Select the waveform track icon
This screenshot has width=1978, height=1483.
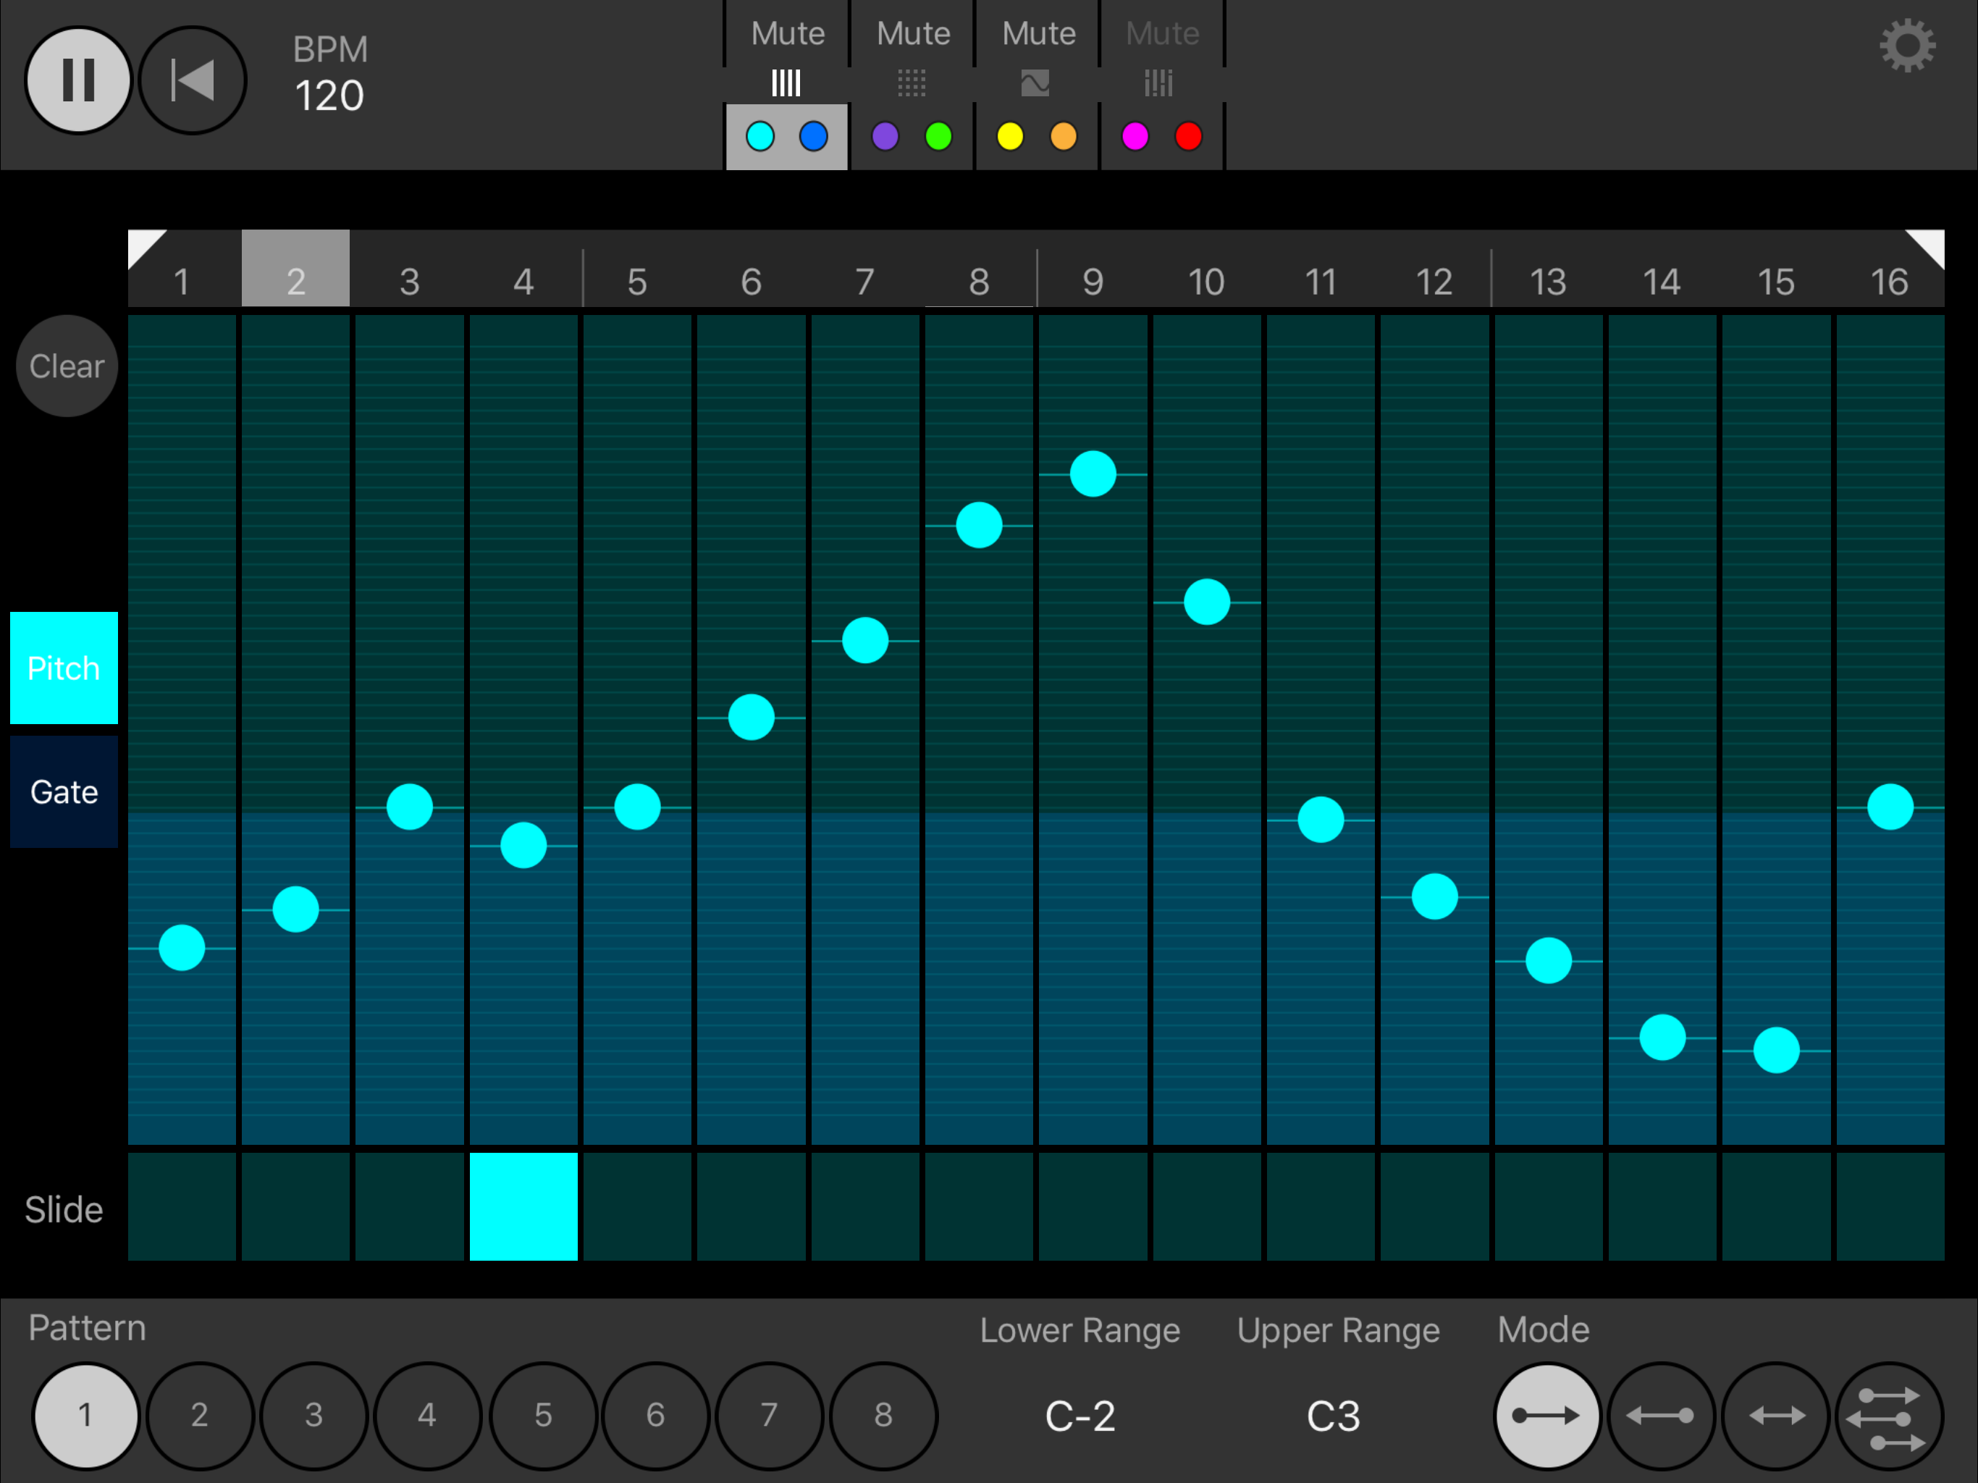(x=1035, y=84)
